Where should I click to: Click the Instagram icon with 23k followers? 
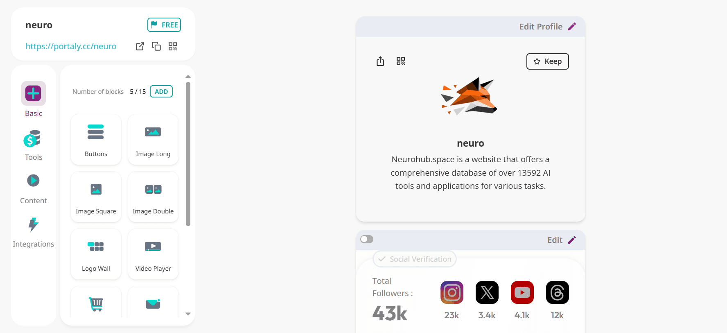click(452, 292)
